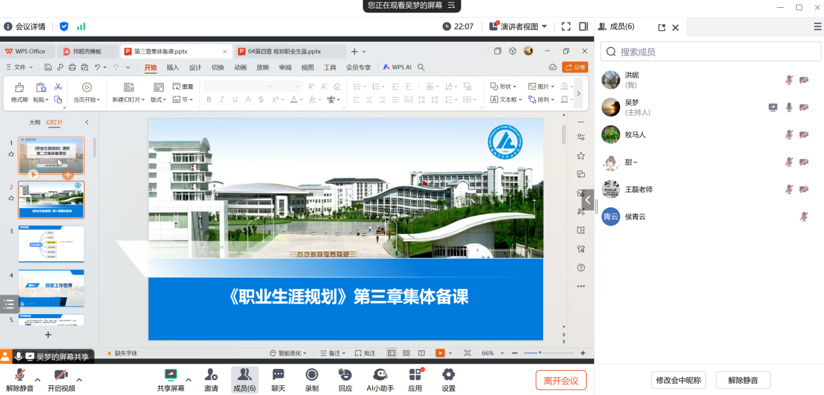Unmute microphone in bottom toolbar
Viewport: 824px width, 395px height.
pyautogui.click(x=20, y=375)
